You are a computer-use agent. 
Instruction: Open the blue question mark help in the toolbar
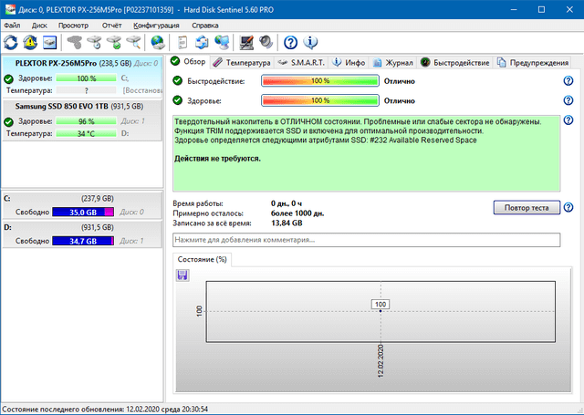[x=291, y=42]
